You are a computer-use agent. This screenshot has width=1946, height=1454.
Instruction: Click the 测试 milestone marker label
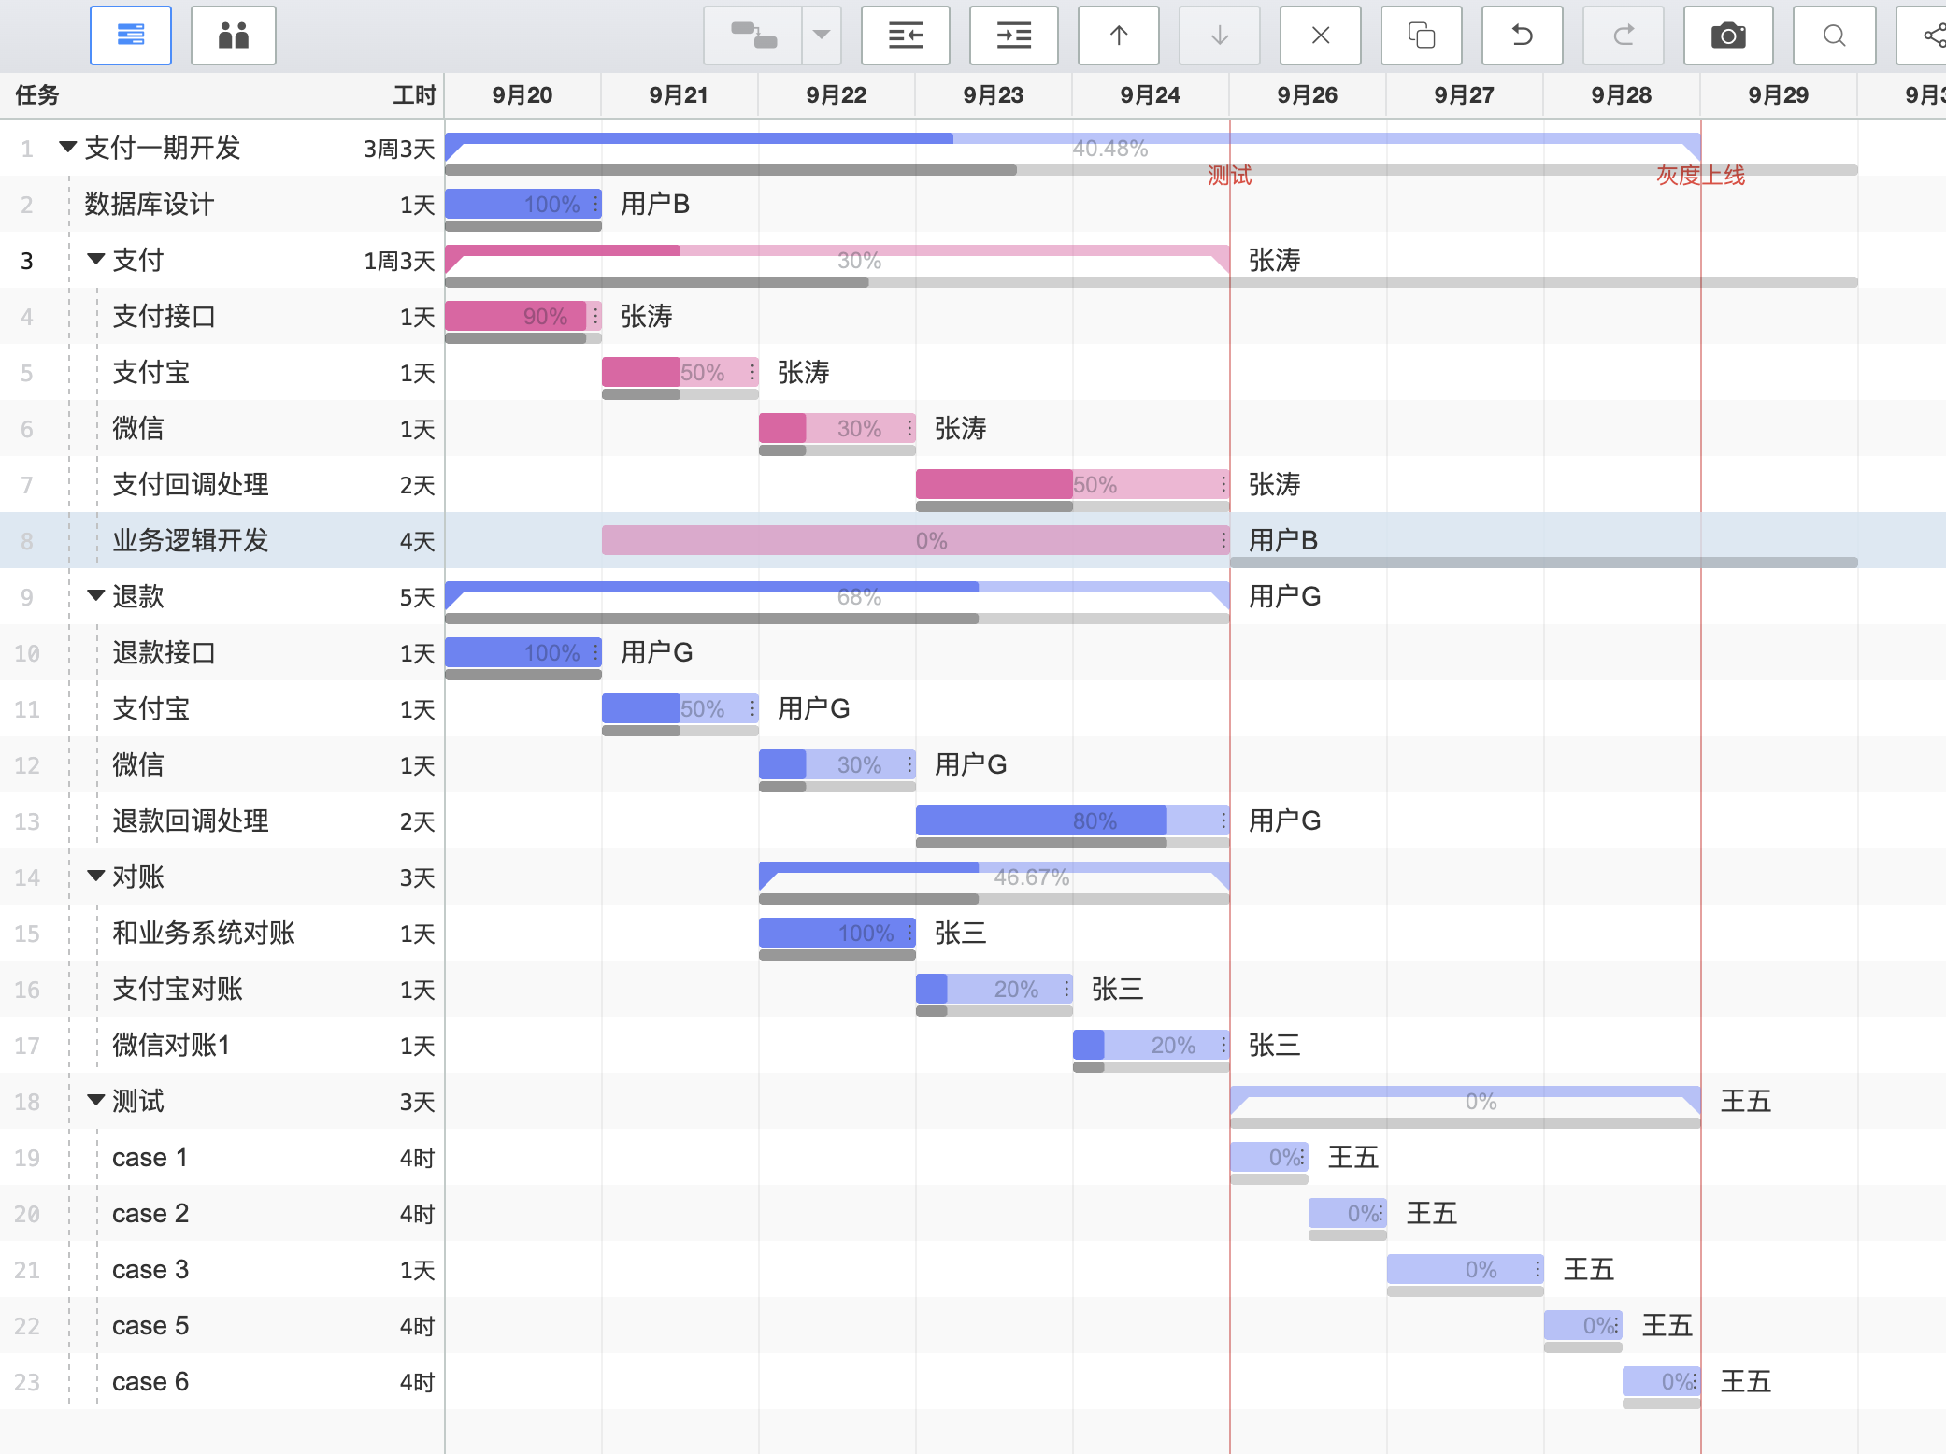pos(1229,175)
